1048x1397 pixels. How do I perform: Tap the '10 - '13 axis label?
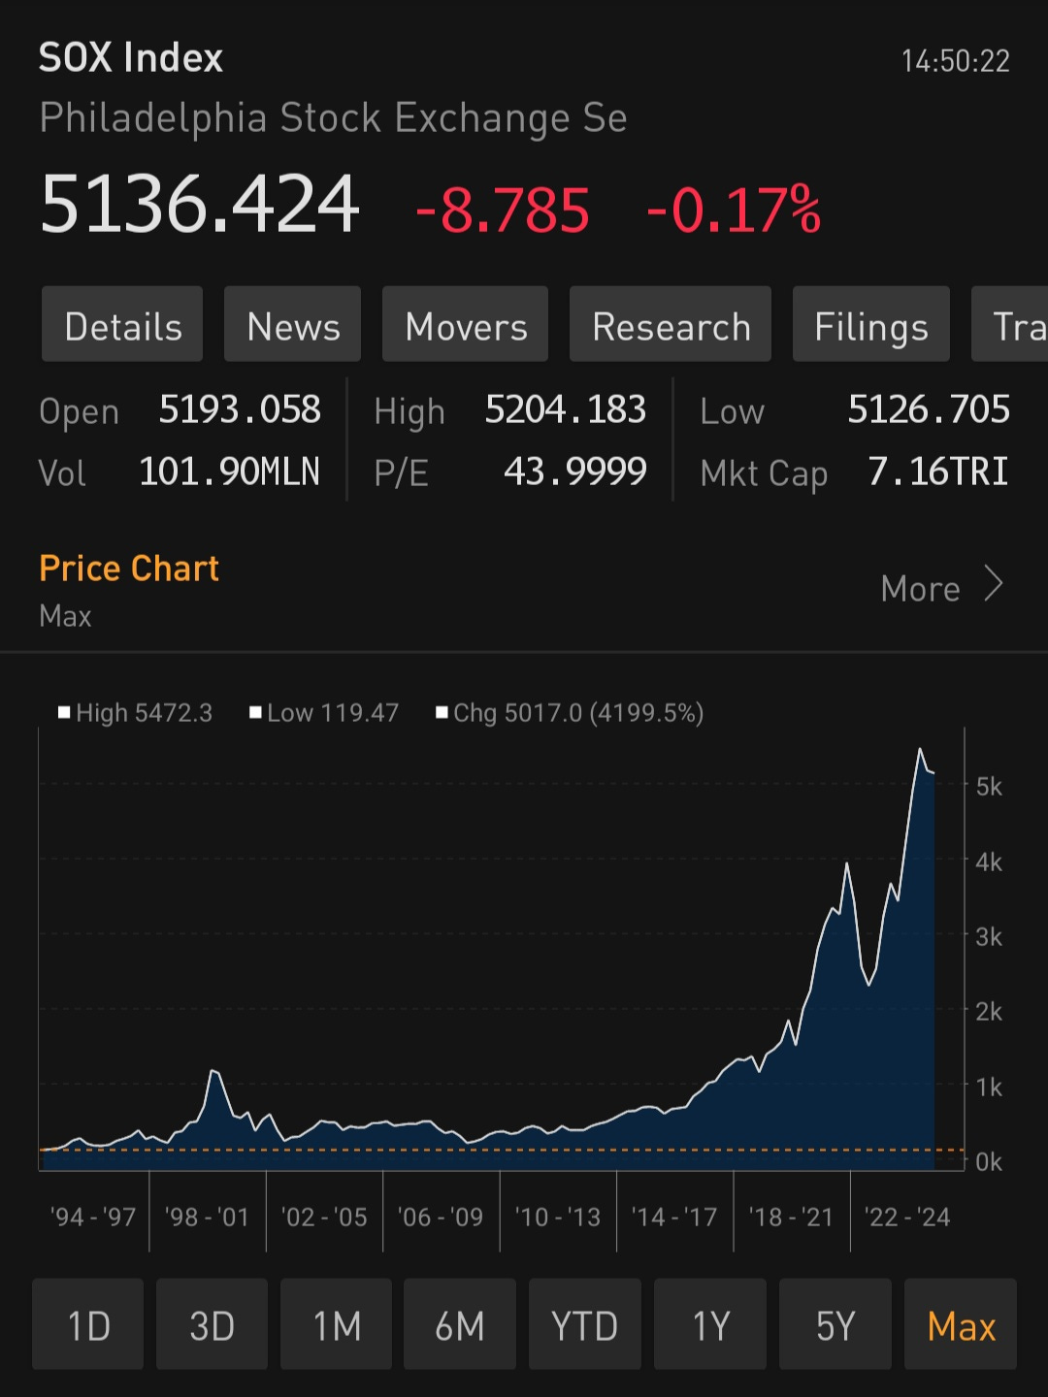point(557,1217)
